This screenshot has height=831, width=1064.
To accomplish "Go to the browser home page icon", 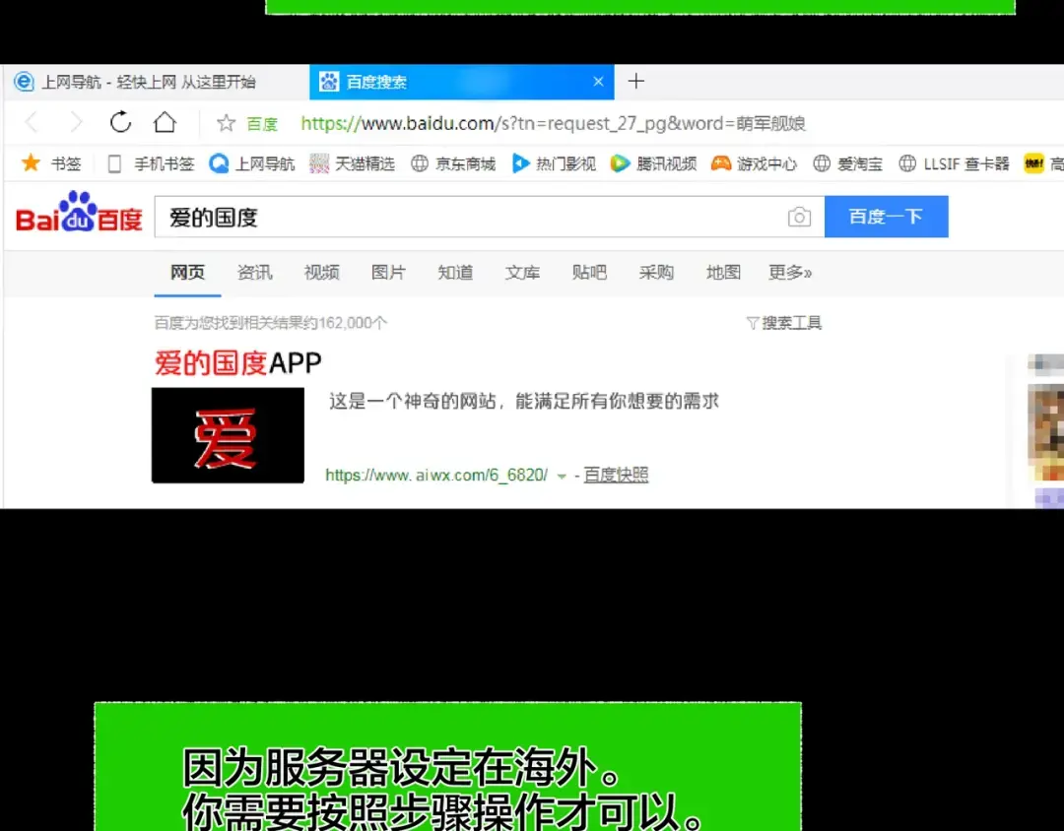I will click(165, 122).
